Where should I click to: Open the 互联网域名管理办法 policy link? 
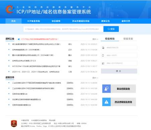[20, 94]
